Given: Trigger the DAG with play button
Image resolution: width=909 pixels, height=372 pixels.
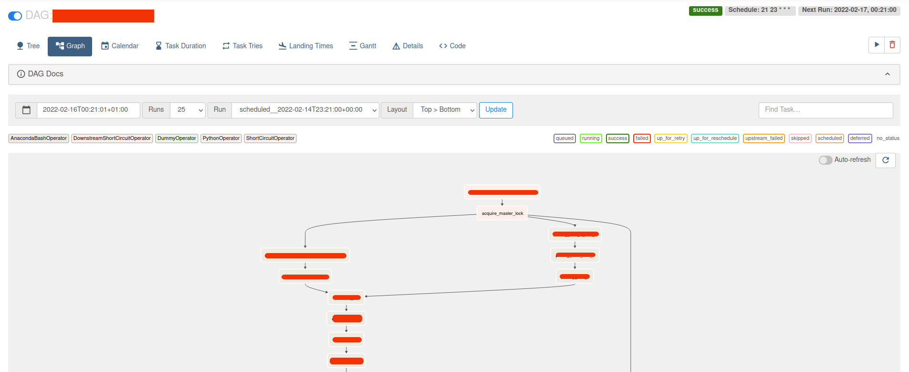Looking at the screenshot, I should click(x=877, y=45).
